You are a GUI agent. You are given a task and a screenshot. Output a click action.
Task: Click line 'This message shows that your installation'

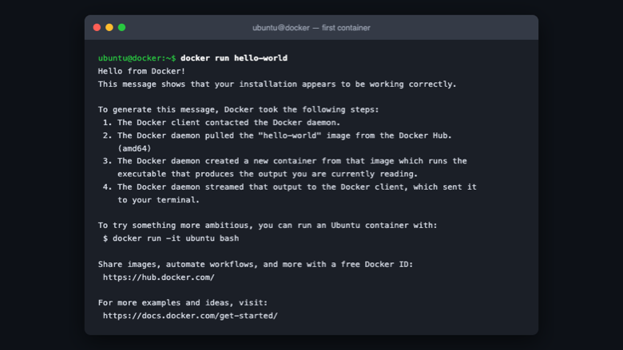[x=277, y=85]
